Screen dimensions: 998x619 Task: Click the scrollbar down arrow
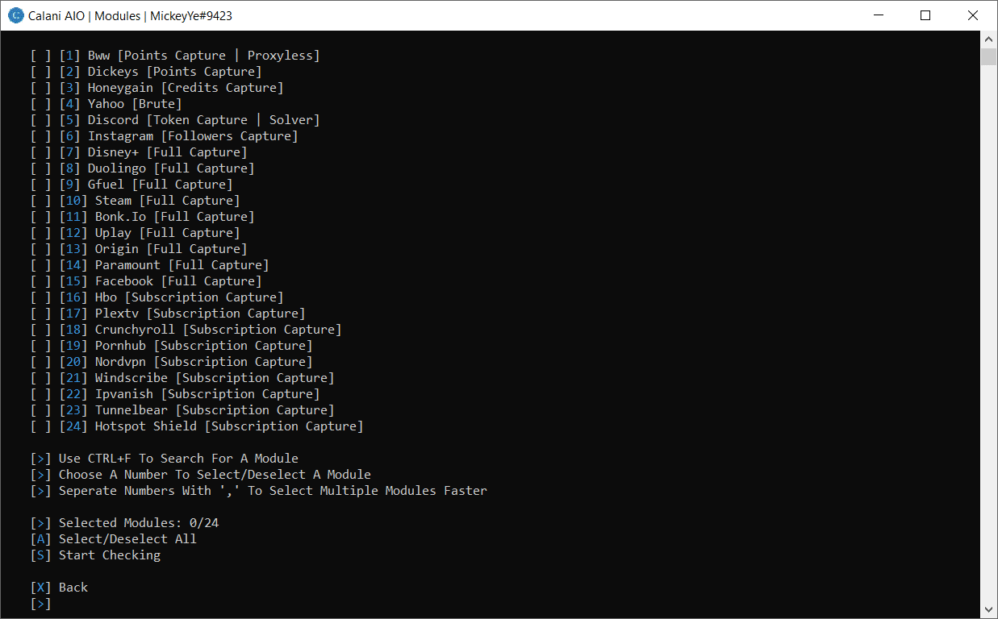[988, 609]
